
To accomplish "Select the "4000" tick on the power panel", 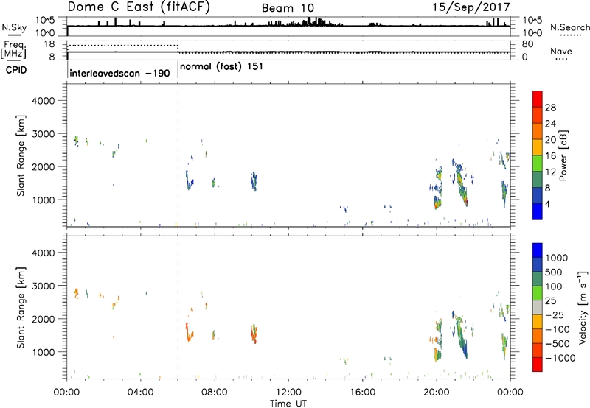I will coord(43,101).
